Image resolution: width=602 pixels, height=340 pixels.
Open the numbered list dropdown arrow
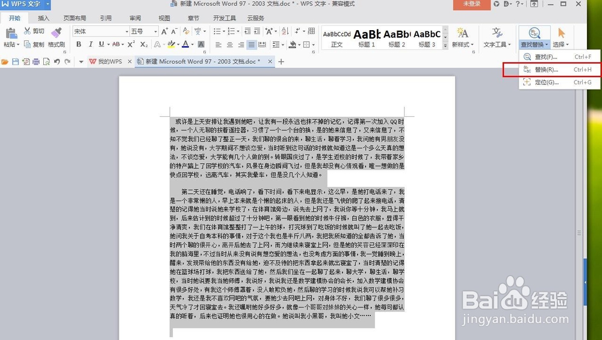point(238,31)
